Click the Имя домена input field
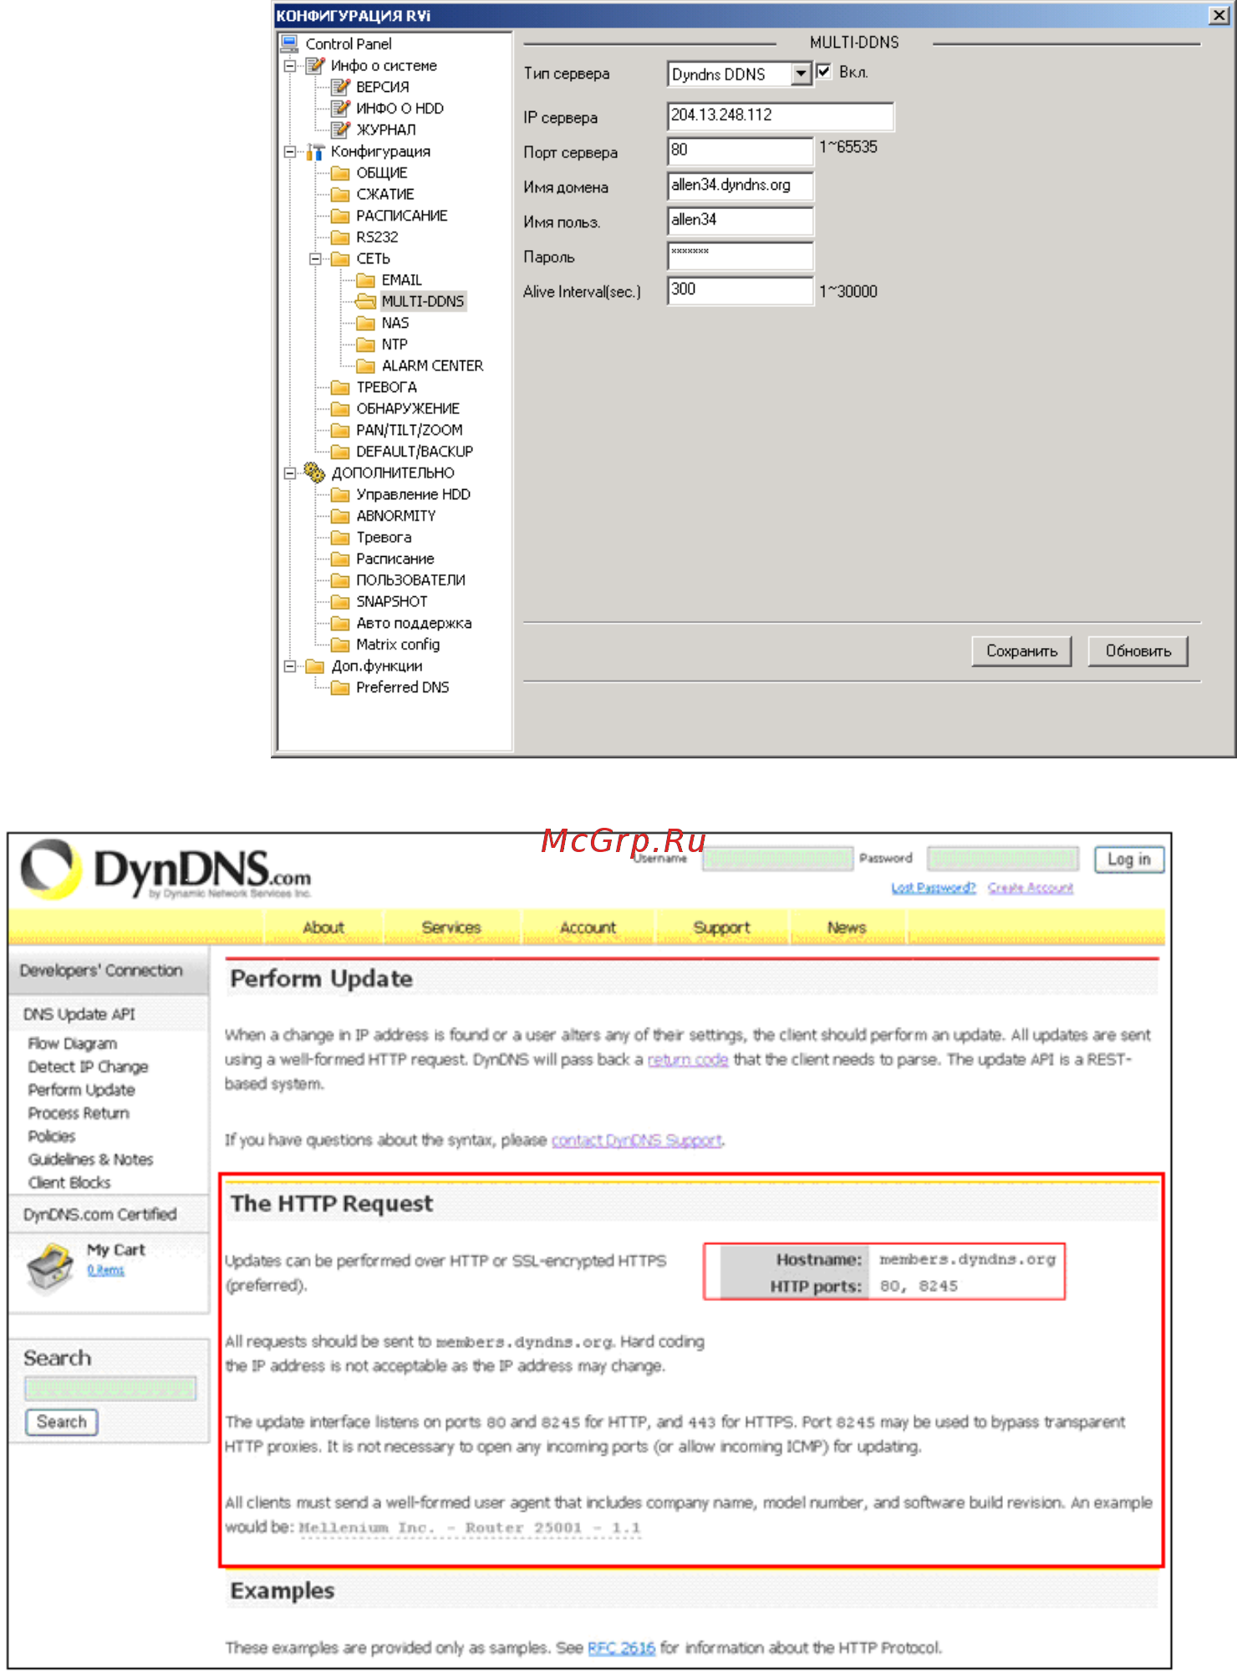The width and height of the screenshot is (1237, 1679). click(x=740, y=186)
